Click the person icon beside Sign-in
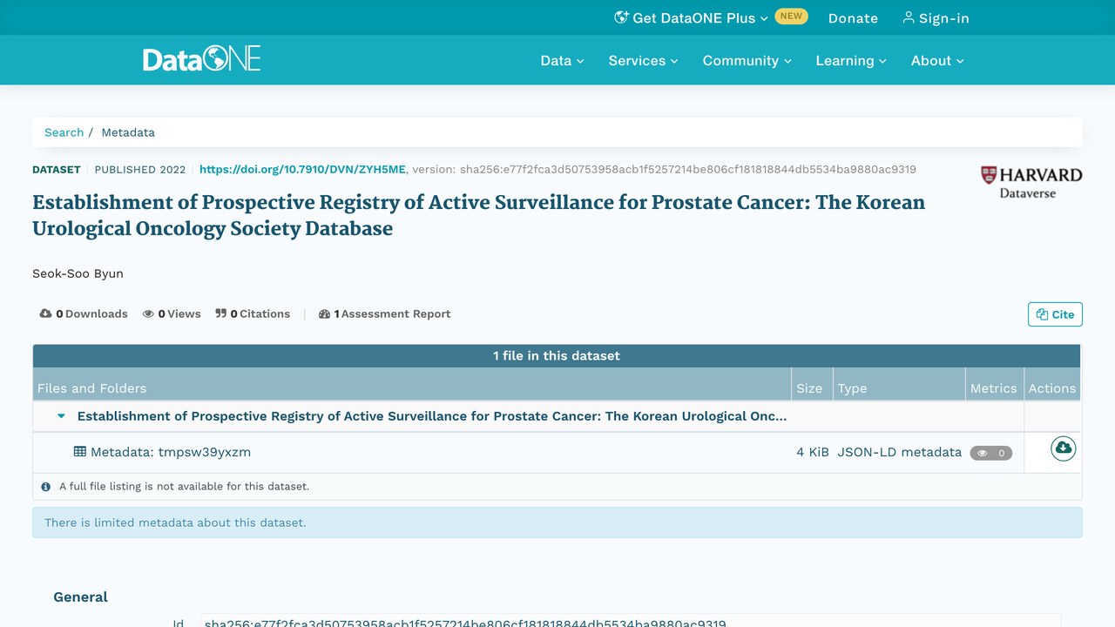The height and width of the screenshot is (627, 1115). tap(909, 17)
